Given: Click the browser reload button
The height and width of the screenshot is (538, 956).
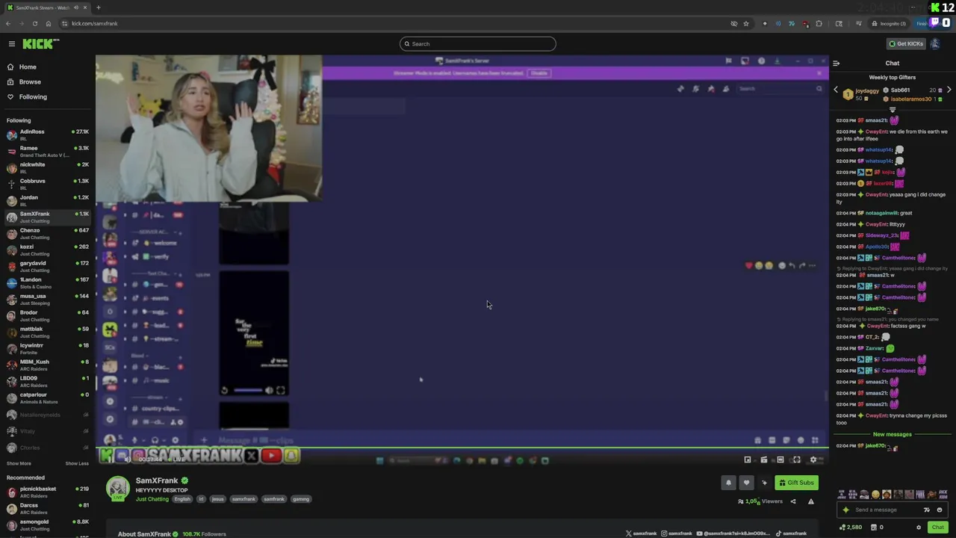Looking at the screenshot, I should [x=34, y=23].
